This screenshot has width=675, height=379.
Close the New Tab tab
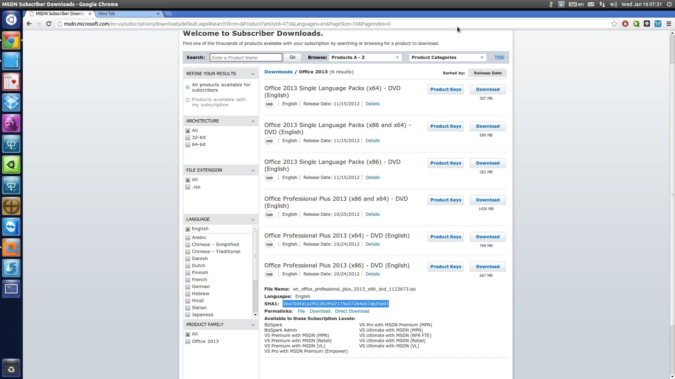coord(158,14)
